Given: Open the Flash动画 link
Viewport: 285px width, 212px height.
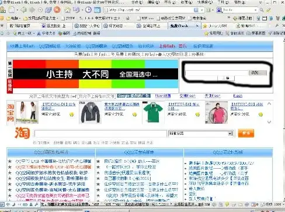Looking at the screenshot, I should click(x=163, y=96).
